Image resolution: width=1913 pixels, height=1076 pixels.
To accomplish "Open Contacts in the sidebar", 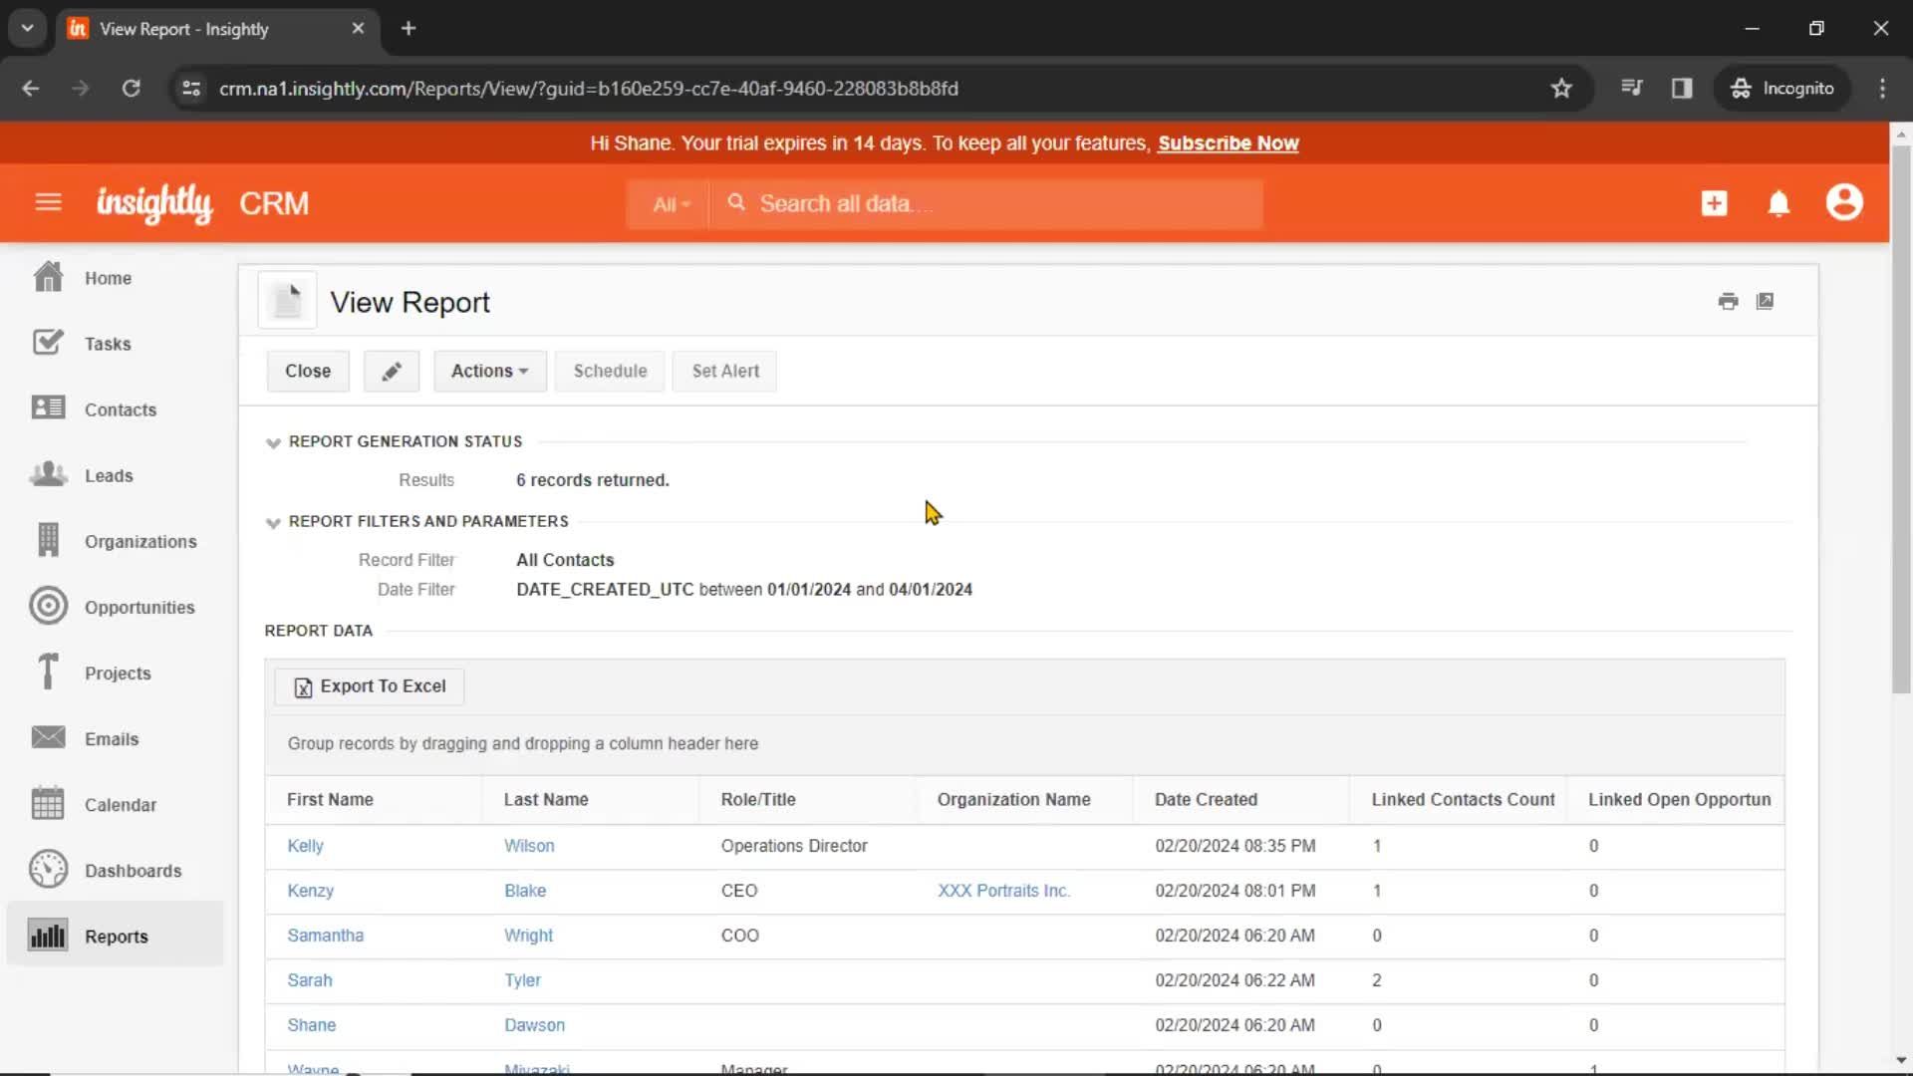I will (120, 409).
